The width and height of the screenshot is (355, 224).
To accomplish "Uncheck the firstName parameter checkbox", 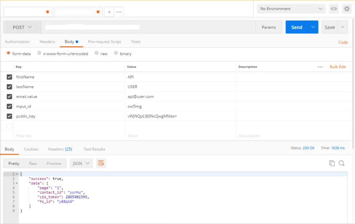I will pos(9,77).
